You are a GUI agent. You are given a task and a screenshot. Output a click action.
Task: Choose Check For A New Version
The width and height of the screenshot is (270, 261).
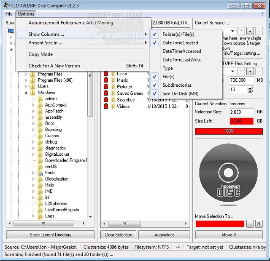(x=83, y=66)
